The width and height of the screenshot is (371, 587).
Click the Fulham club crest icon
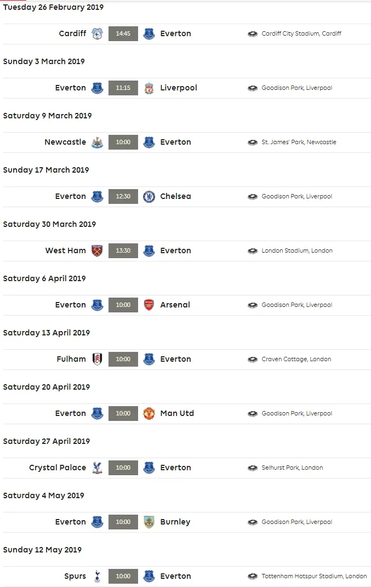point(97,359)
